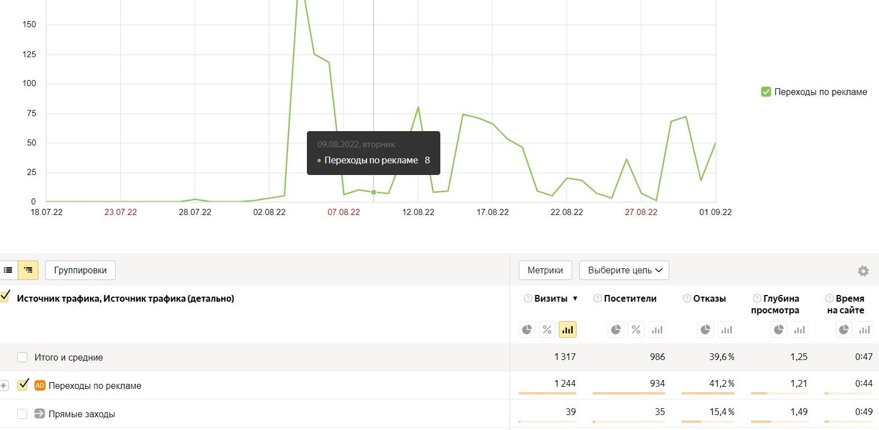Select pie chart icon under Визиты
Viewport: 879px width, 430px height.
[527, 329]
